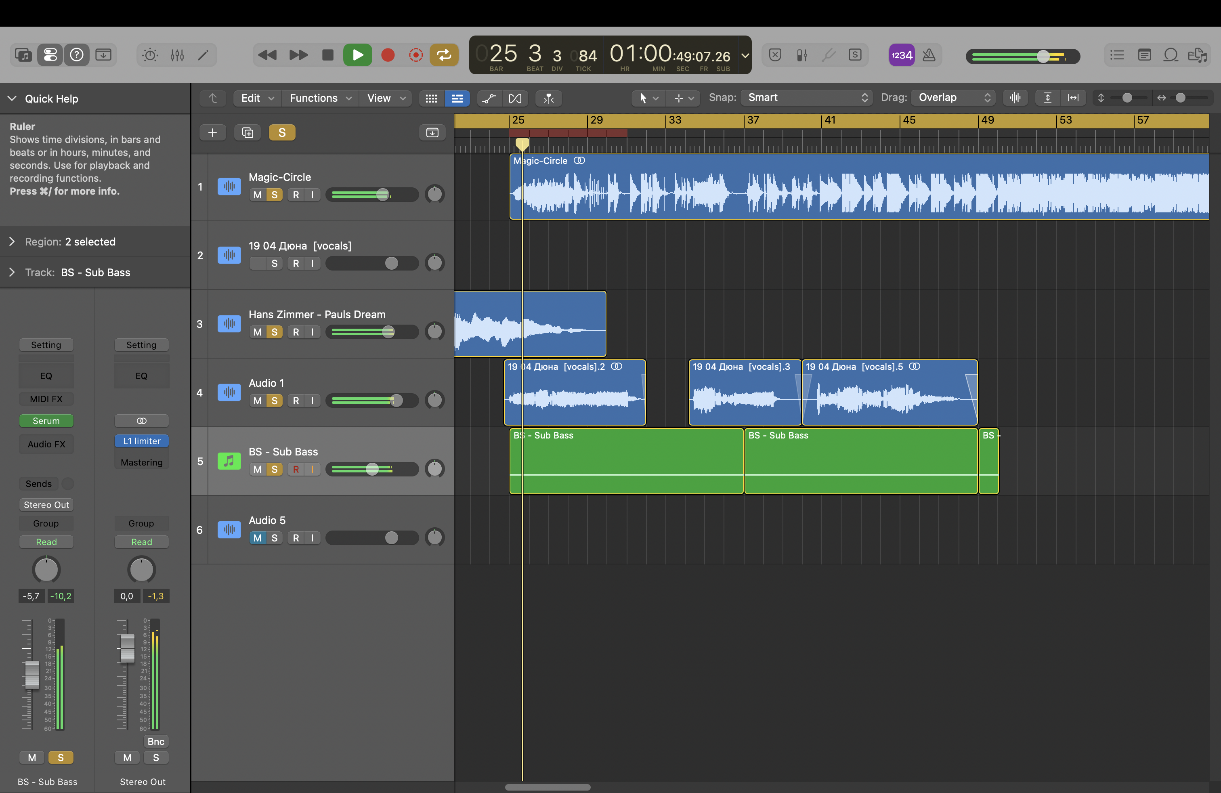The image size is (1221, 793).
Task: Open the Functions menu
Action: 320,98
